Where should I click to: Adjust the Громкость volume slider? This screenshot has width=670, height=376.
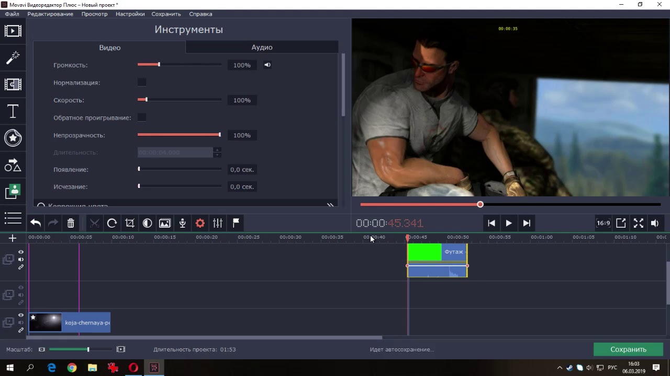180,65
